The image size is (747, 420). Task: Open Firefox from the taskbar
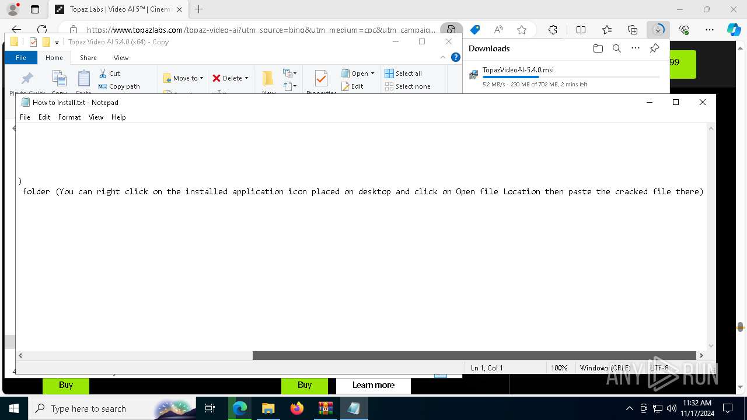coord(297,408)
